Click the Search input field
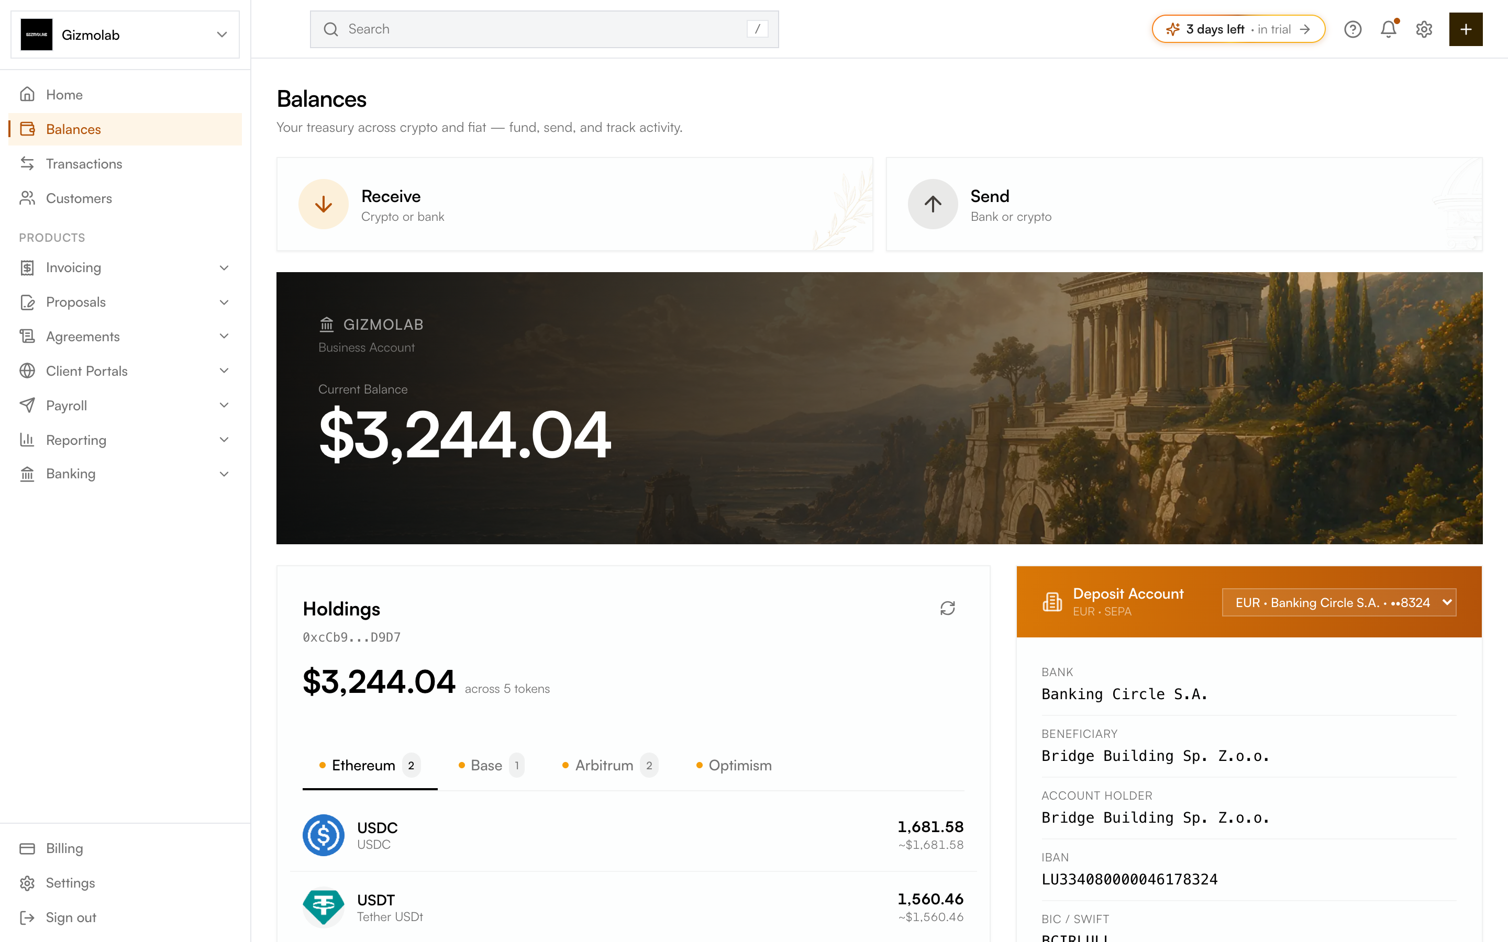1508x942 pixels. pyautogui.click(x=544, y=29)
